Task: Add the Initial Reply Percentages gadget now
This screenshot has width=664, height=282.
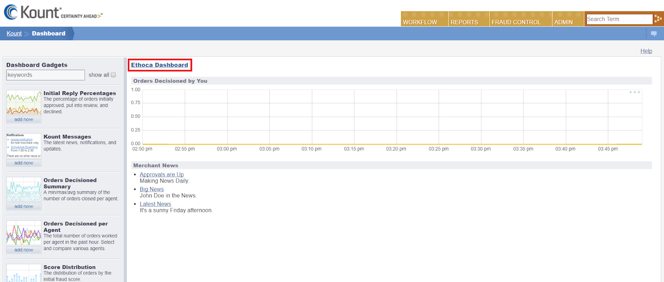Action: 24,119
